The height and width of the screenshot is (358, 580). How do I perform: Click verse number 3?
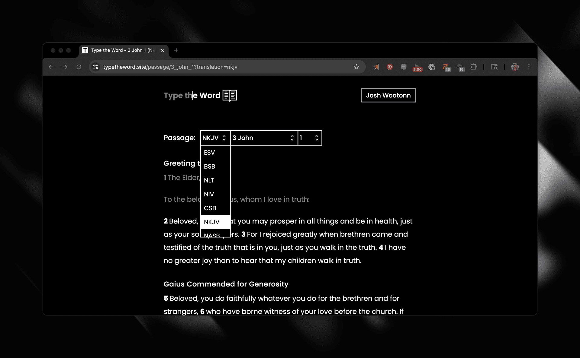coord(243,234)
